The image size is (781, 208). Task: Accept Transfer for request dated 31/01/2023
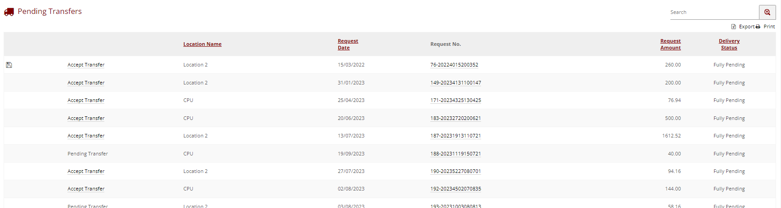tap(86, 83)
